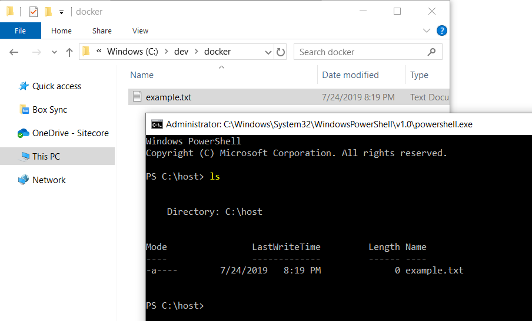
Task: Open Explorer Help with the question mark icon
Action: [x=441, y=31]
